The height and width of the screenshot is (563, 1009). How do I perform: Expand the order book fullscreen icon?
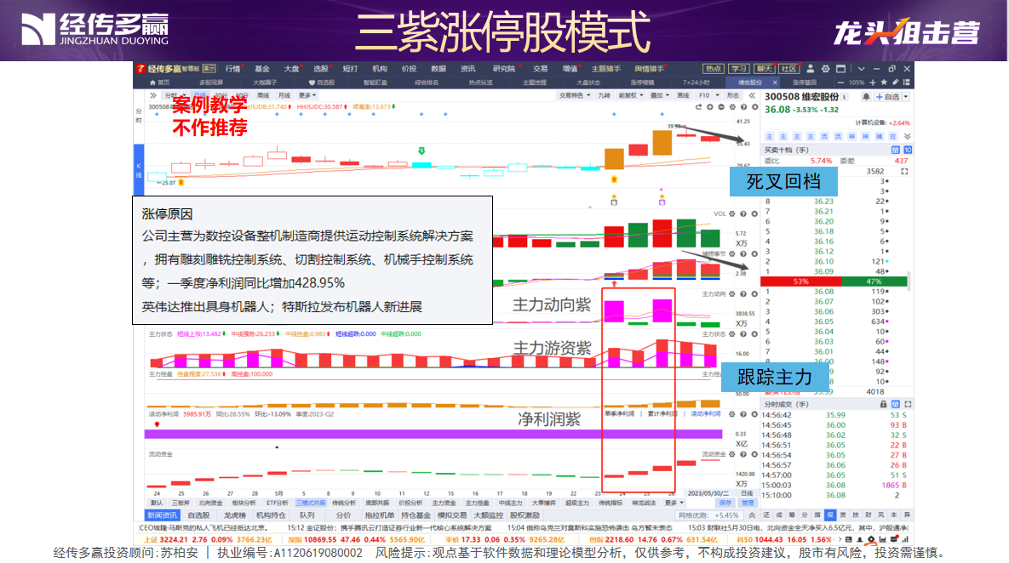point(904,172)
